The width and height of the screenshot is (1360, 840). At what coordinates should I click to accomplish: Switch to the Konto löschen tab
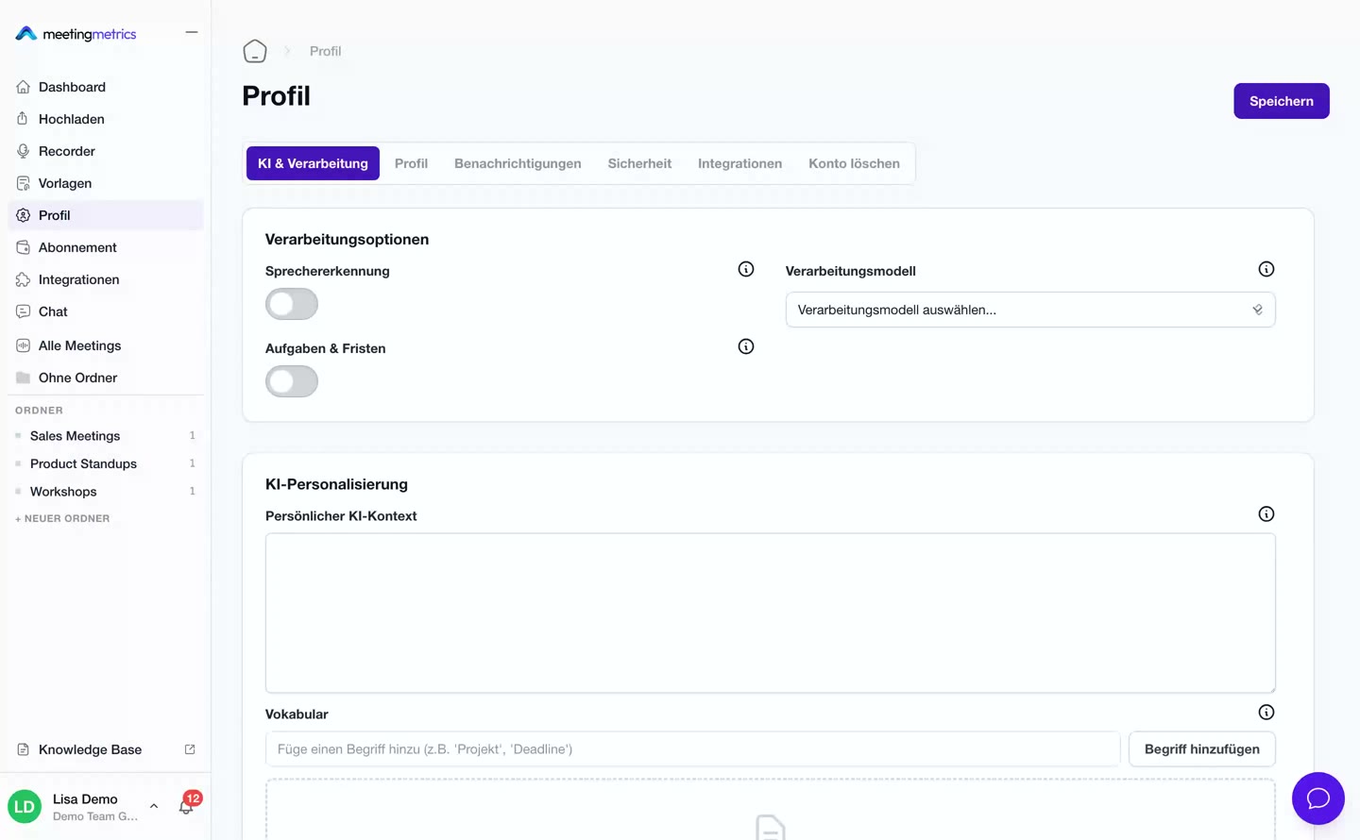click(854, 163)
